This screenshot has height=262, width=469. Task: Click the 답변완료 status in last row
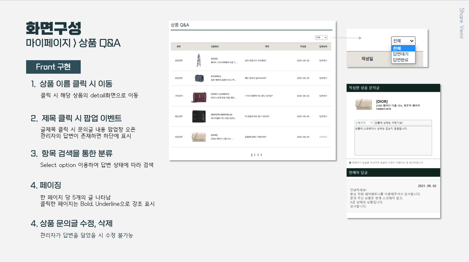[x=323, y=137]
